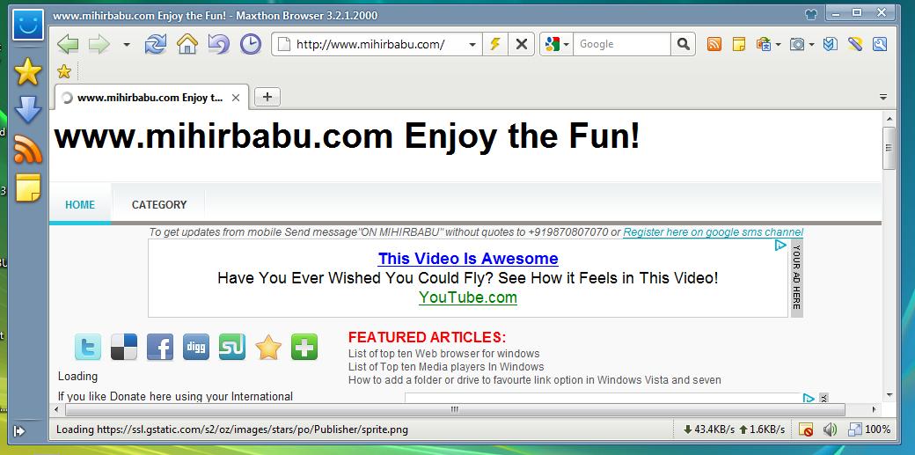Click the orange RSS toolbar icon
The height and width of the screenshot is (455, 915).
point(714,44)
